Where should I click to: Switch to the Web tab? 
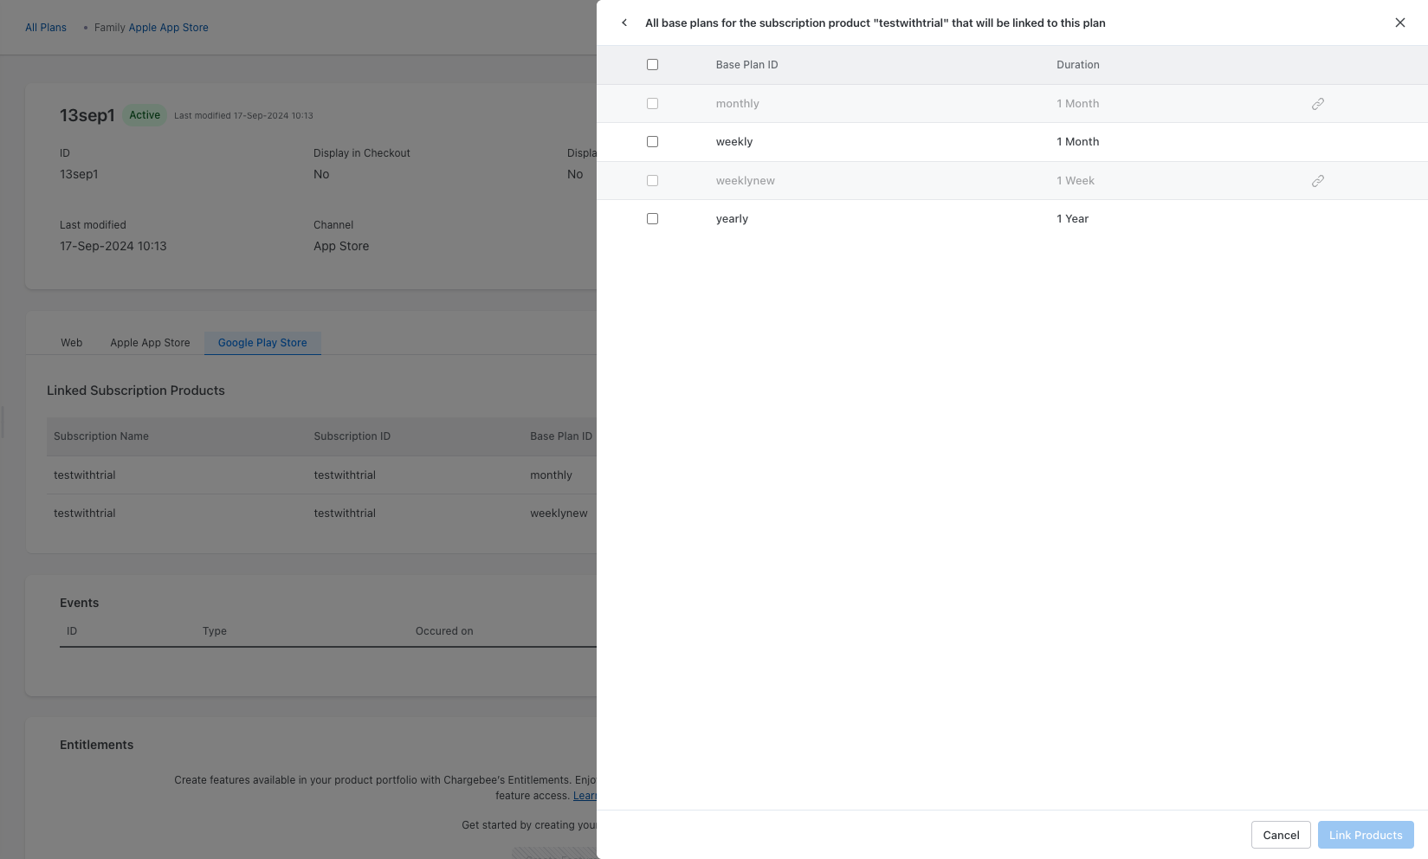pyautogui.click(x=72, y=343)
